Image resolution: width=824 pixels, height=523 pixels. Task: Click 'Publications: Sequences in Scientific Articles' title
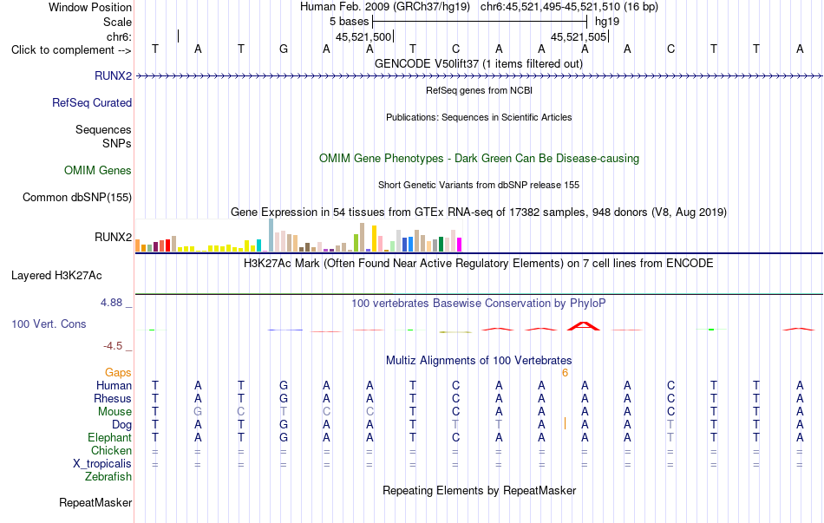pyautogui.click(x=479, y=117)
